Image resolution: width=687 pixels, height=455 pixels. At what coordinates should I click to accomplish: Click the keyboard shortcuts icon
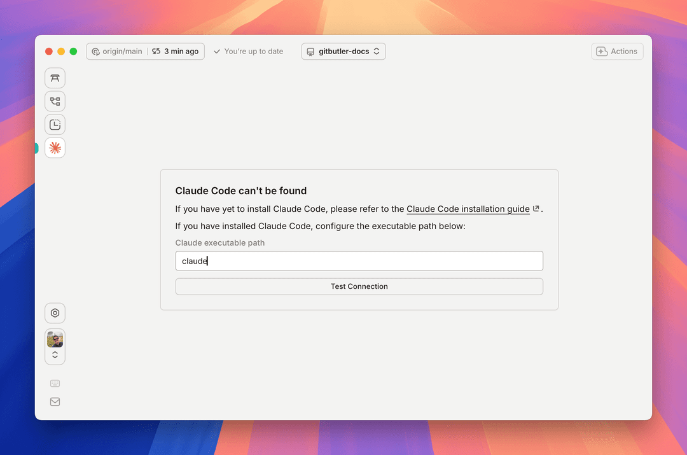click(x=55, y=384)
